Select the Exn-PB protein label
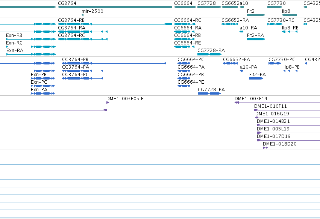The height and width of the screenshot is (219, 320). pos(39,75)
